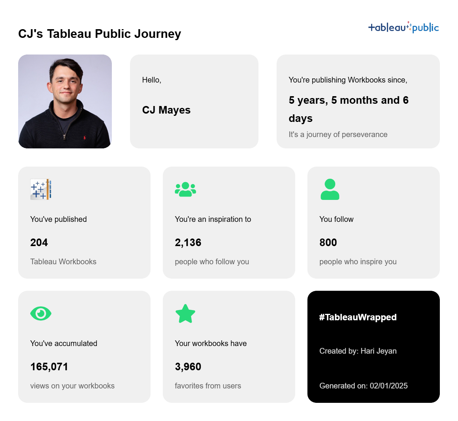Screen dimensions: 458x421
Task: Click the Generated on: 02/01/2025 date
Action: point(363,386)
